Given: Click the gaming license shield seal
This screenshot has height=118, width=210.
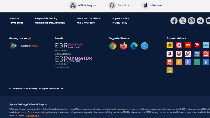Looking at the screenshot, I should 13,46.
